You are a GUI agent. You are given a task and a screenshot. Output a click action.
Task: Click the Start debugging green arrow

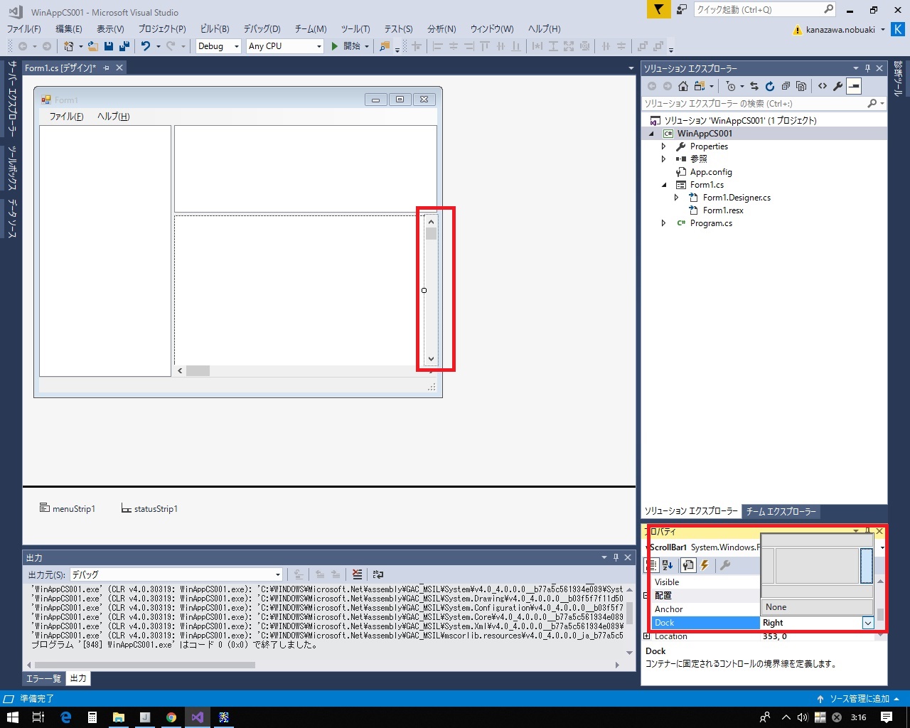[x=334, y=46]
